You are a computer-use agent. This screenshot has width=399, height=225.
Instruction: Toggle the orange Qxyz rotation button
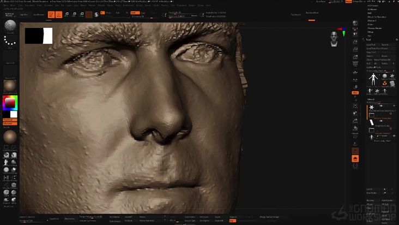[x=355, y=93]
